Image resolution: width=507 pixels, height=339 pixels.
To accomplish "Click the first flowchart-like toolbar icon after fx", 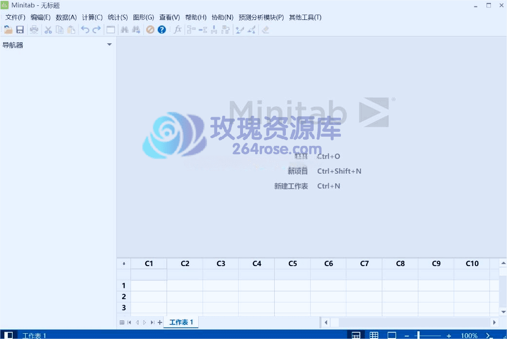I will pyautogui.click(x=191, y=30).
